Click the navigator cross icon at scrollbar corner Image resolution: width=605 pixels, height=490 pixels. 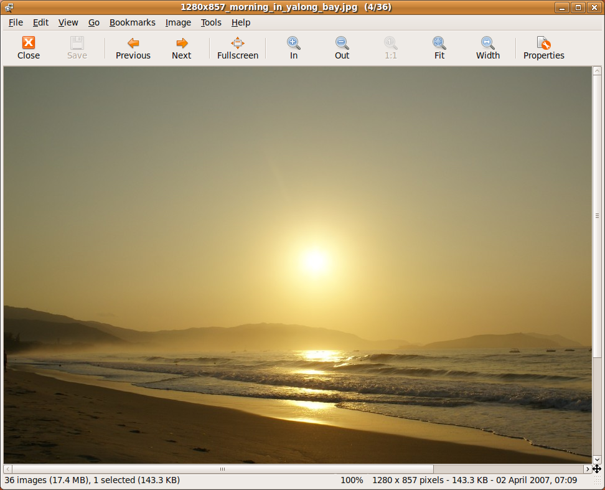point(597,469)
